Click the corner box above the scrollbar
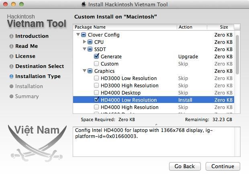The height and width of the screenshot is (177, 249). 237,27
